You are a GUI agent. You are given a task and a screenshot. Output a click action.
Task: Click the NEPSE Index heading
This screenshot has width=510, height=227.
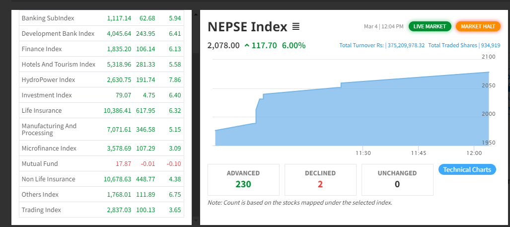[247, 27]
